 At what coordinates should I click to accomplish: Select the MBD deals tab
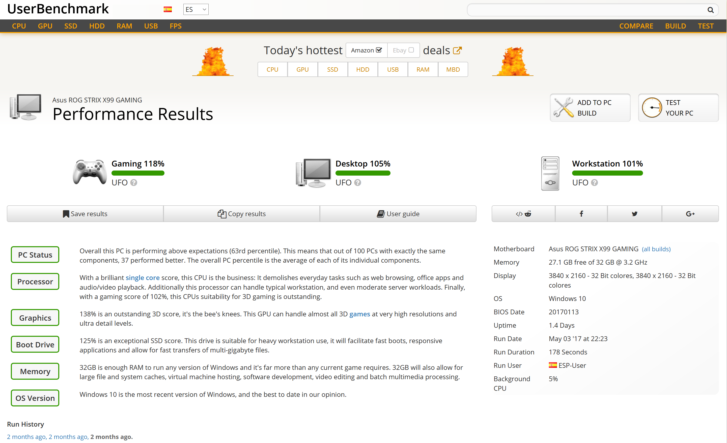453,69
